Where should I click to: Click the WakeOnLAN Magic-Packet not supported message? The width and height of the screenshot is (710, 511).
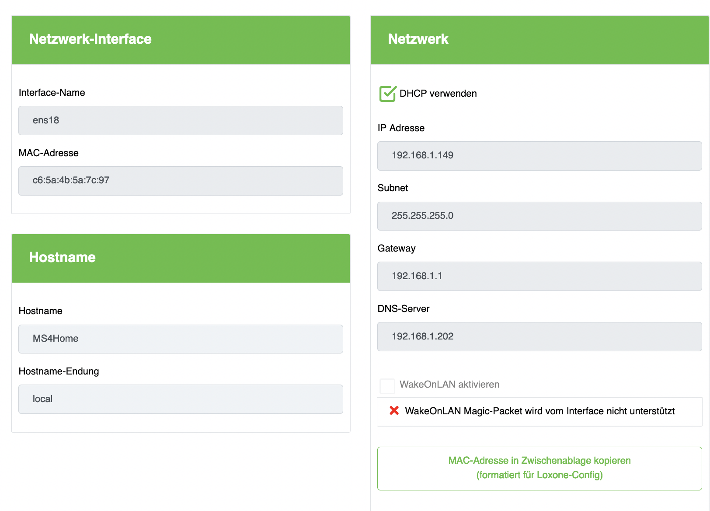[539, 411]
